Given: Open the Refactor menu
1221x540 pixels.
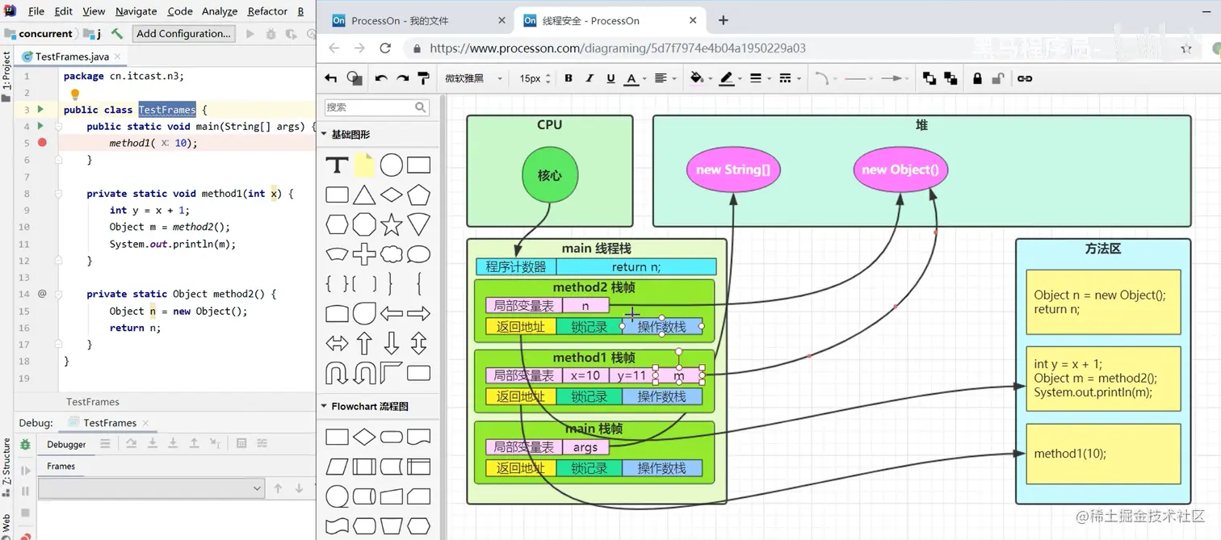Looking at the screenshot, I should point(267,11).
